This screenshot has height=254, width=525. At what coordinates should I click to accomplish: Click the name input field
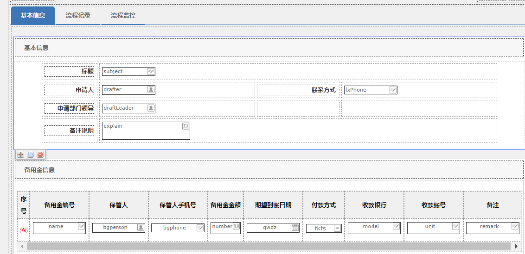pyautogui.click(x=59, y=228)
